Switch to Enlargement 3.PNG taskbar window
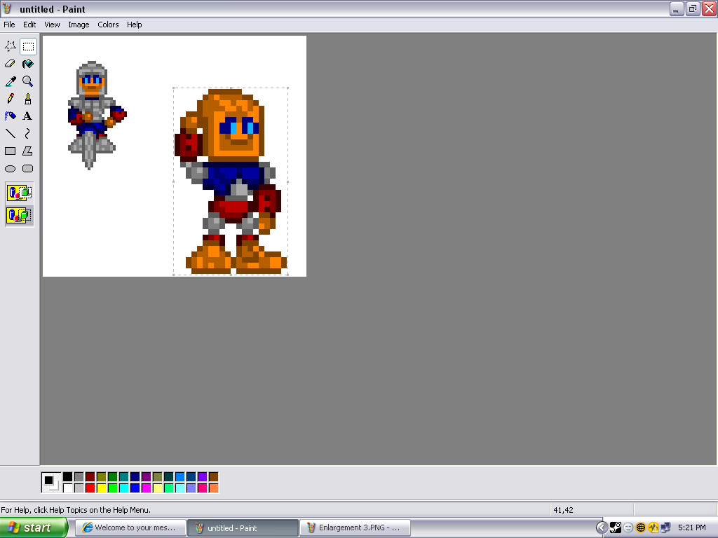 point(355,527)
